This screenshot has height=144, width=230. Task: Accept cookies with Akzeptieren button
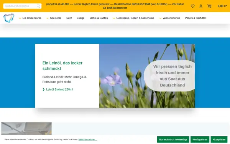219,139
